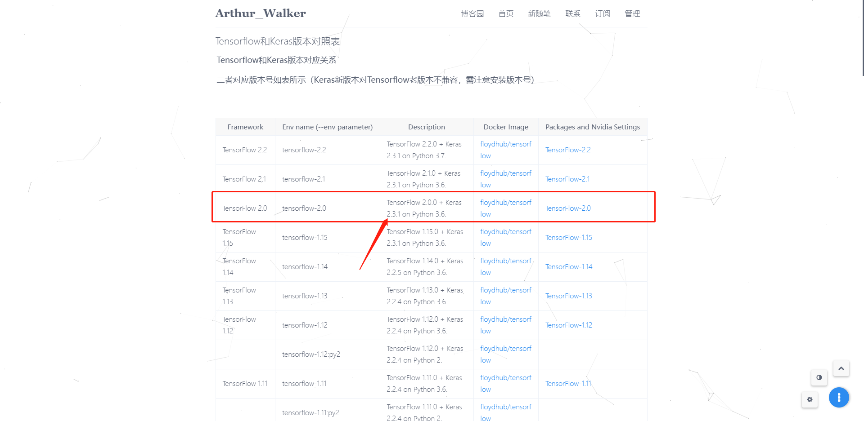The width and height of the screenshot is (864, 421).
Task: Select the tensorflow-1.12:py2 env name cell
Action: pyautogui.click(x=328, y=355)
